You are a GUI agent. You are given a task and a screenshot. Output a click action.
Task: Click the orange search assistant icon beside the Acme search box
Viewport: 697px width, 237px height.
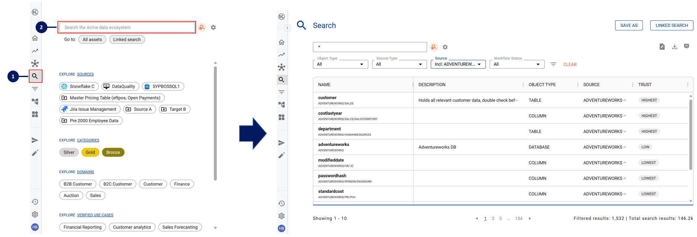tap(202, 28)
